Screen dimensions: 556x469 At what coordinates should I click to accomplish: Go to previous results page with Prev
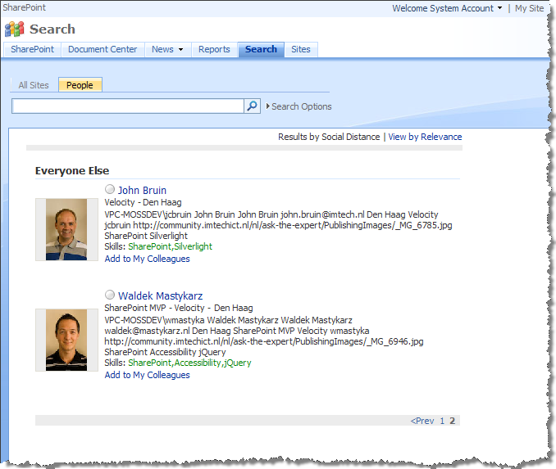pyautogui.click(x=422, y=421)
